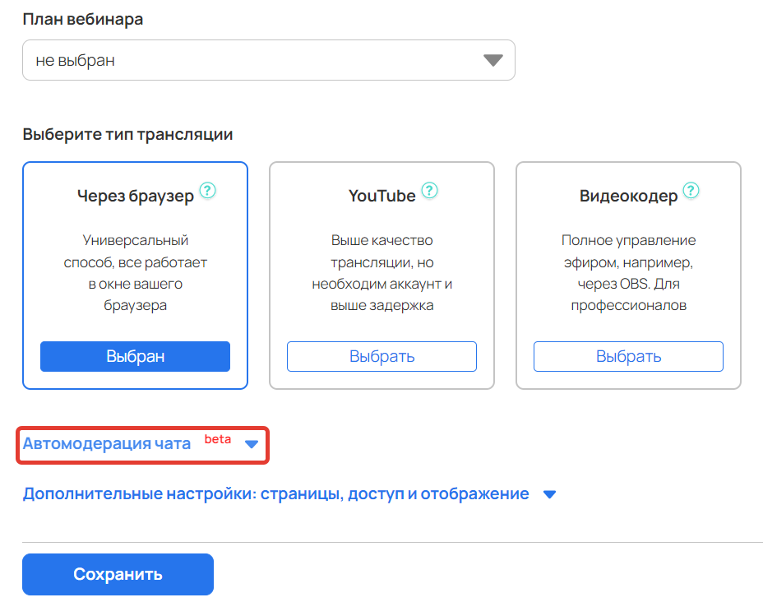This screenshot has height=602, width=763.
Task: Click the 'Выбран' button in browser card
Action: coord(136,356)
